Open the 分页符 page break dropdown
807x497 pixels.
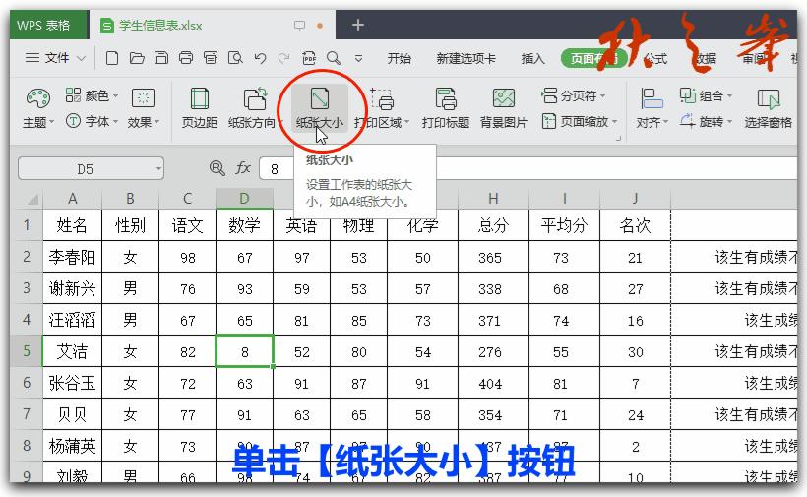pos(574,95)
